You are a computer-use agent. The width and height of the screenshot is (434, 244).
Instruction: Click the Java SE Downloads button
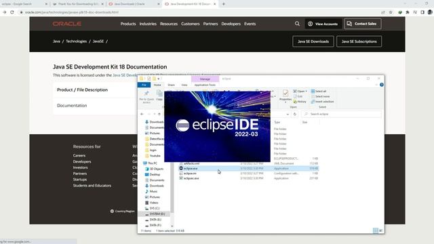(x=313, y=41)
